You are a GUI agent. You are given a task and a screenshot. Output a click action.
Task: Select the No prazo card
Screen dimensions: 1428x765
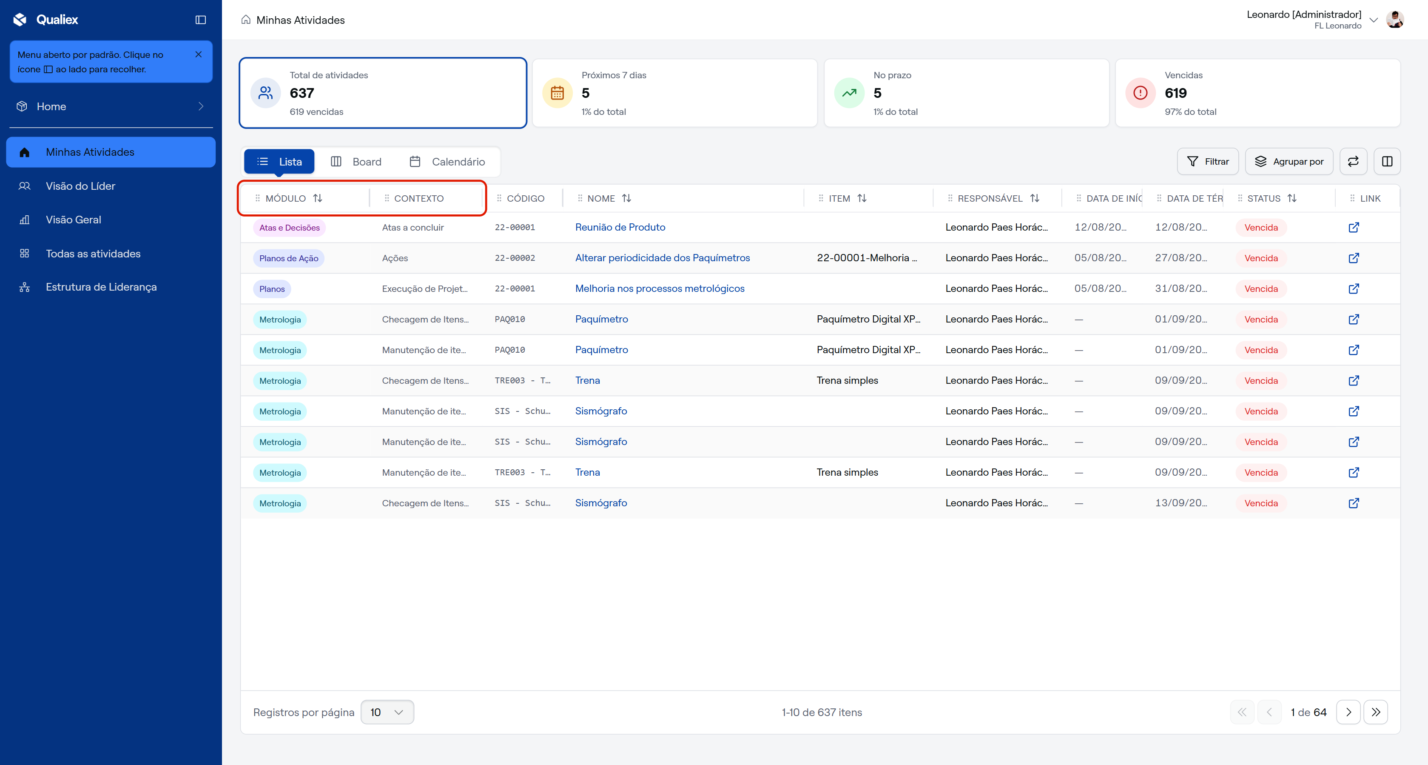coord(966,93)
